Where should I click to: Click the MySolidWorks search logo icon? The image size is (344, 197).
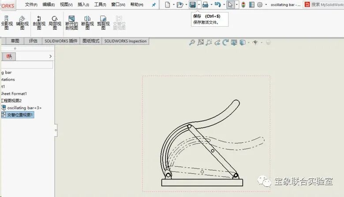(307, 4)
